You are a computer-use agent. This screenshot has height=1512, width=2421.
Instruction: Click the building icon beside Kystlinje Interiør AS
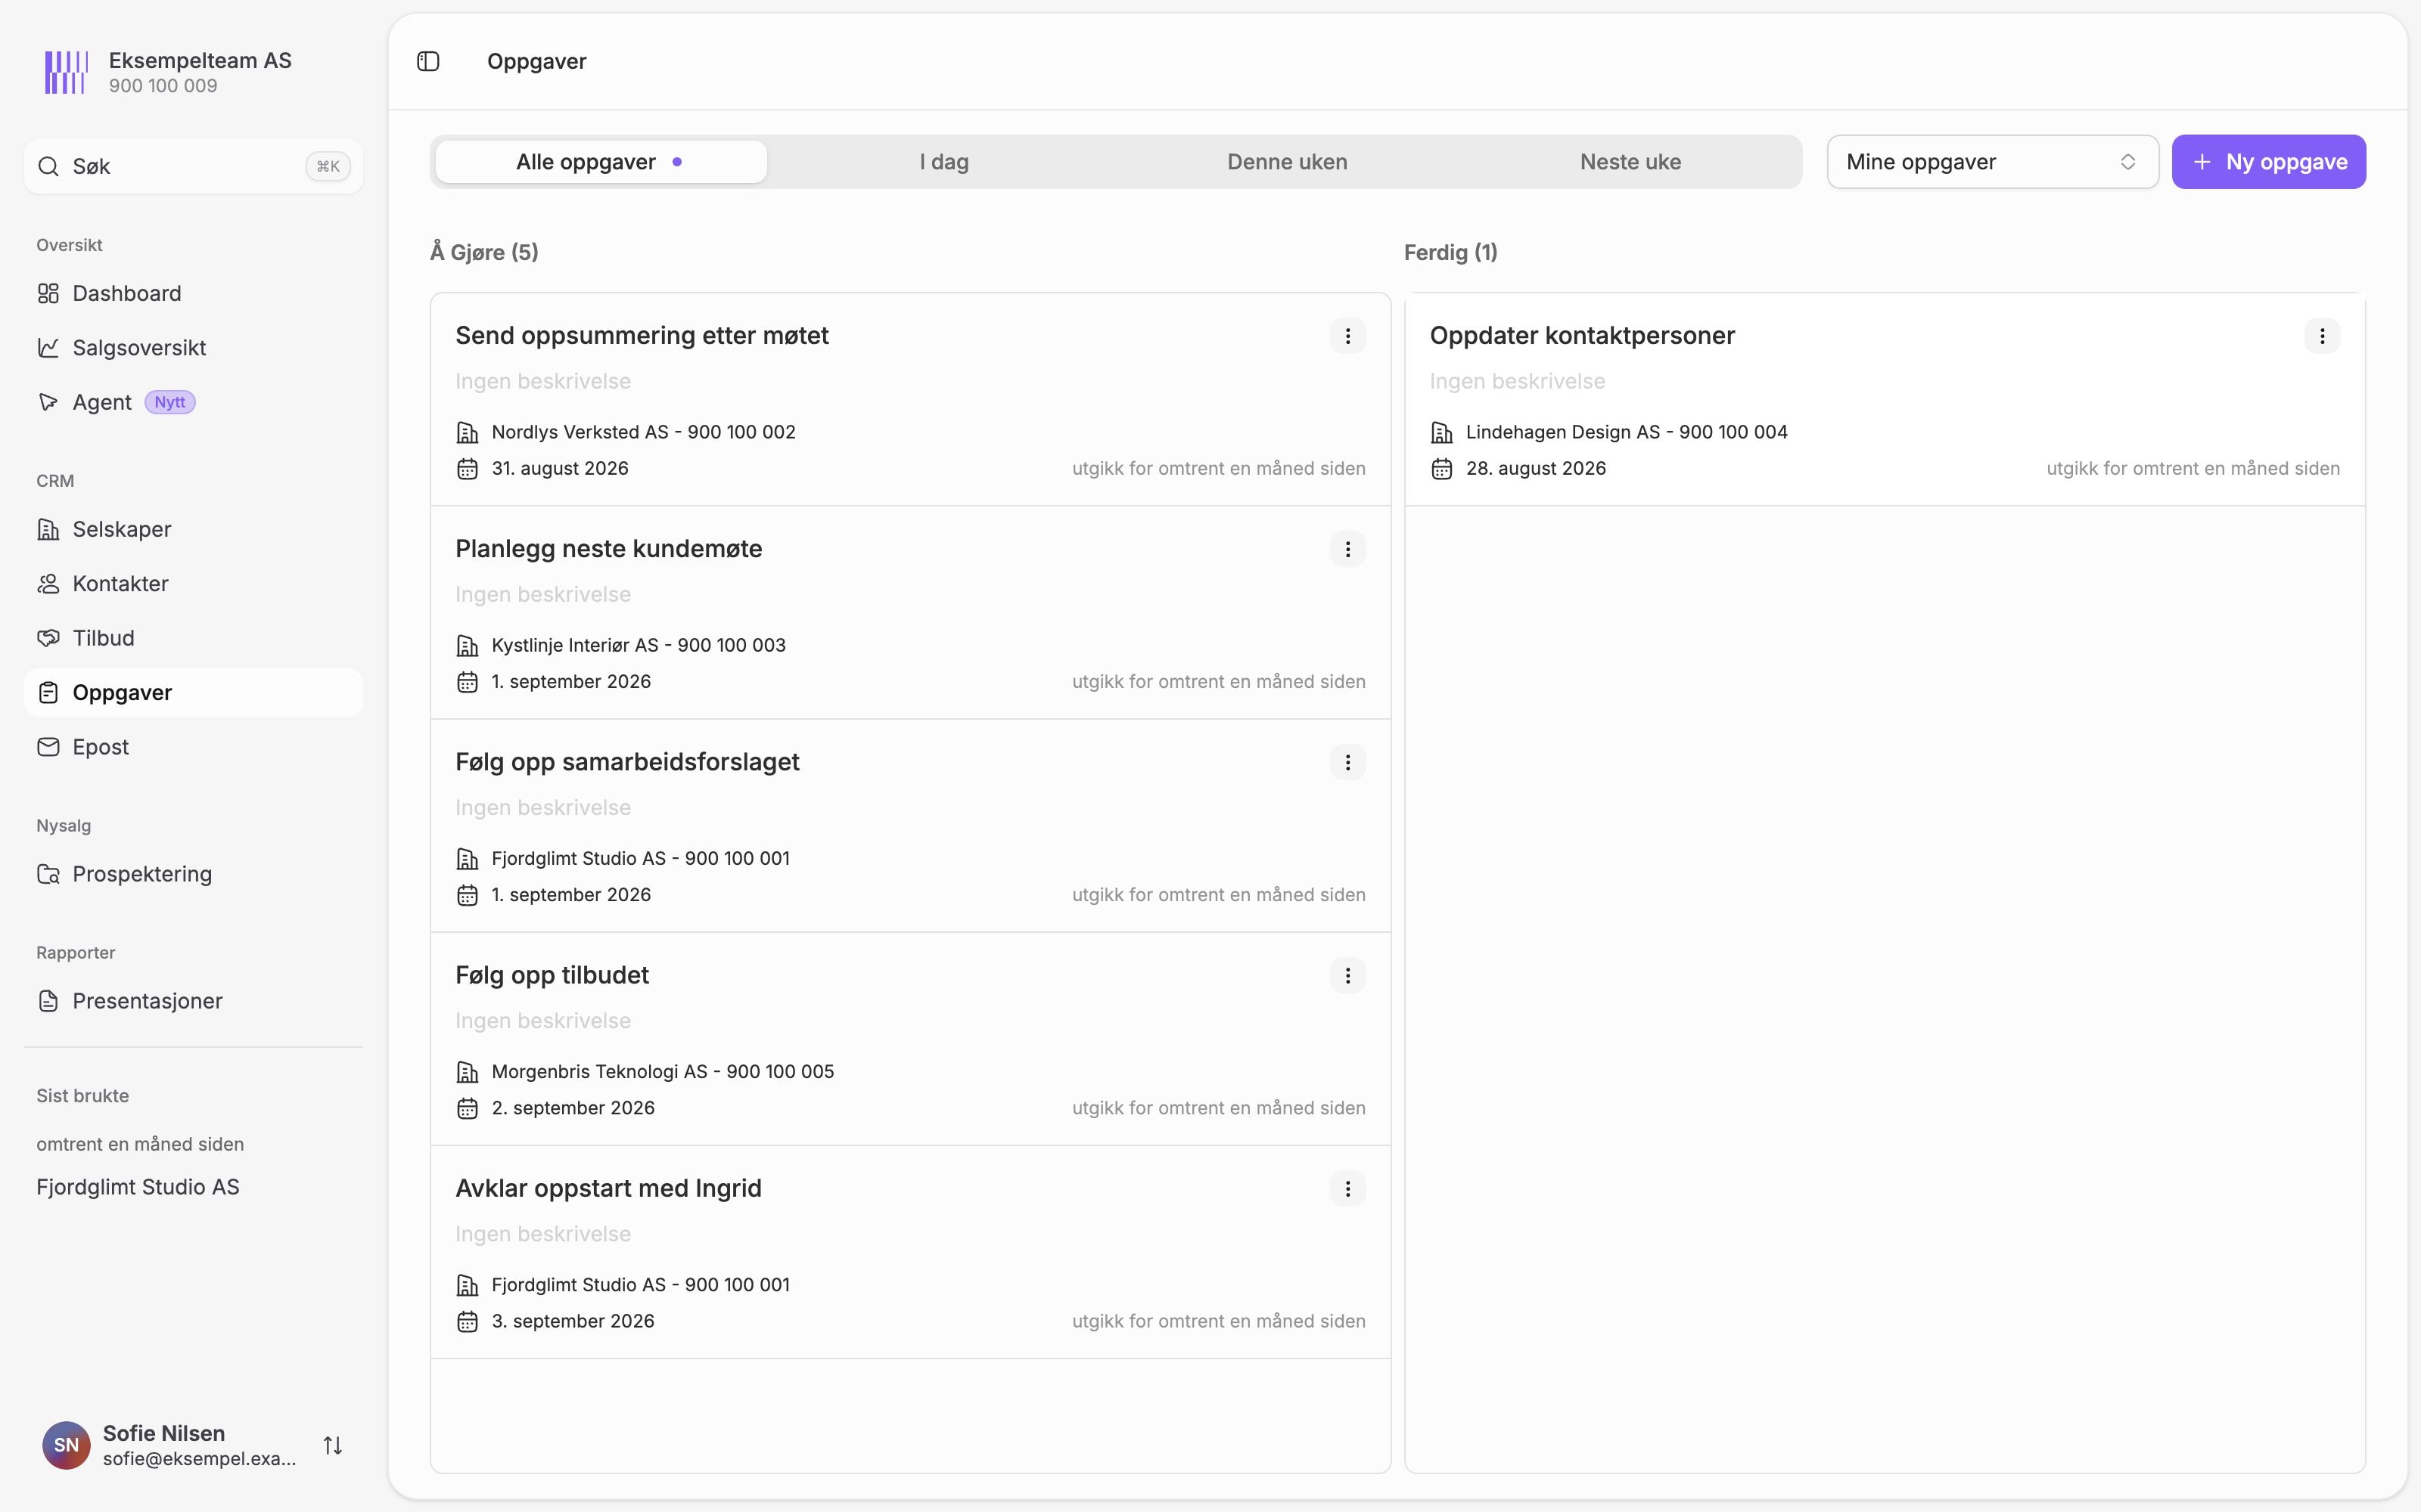point(468,646)
